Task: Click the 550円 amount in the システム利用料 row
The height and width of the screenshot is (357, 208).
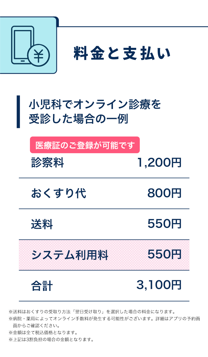Action: point(164,254)
